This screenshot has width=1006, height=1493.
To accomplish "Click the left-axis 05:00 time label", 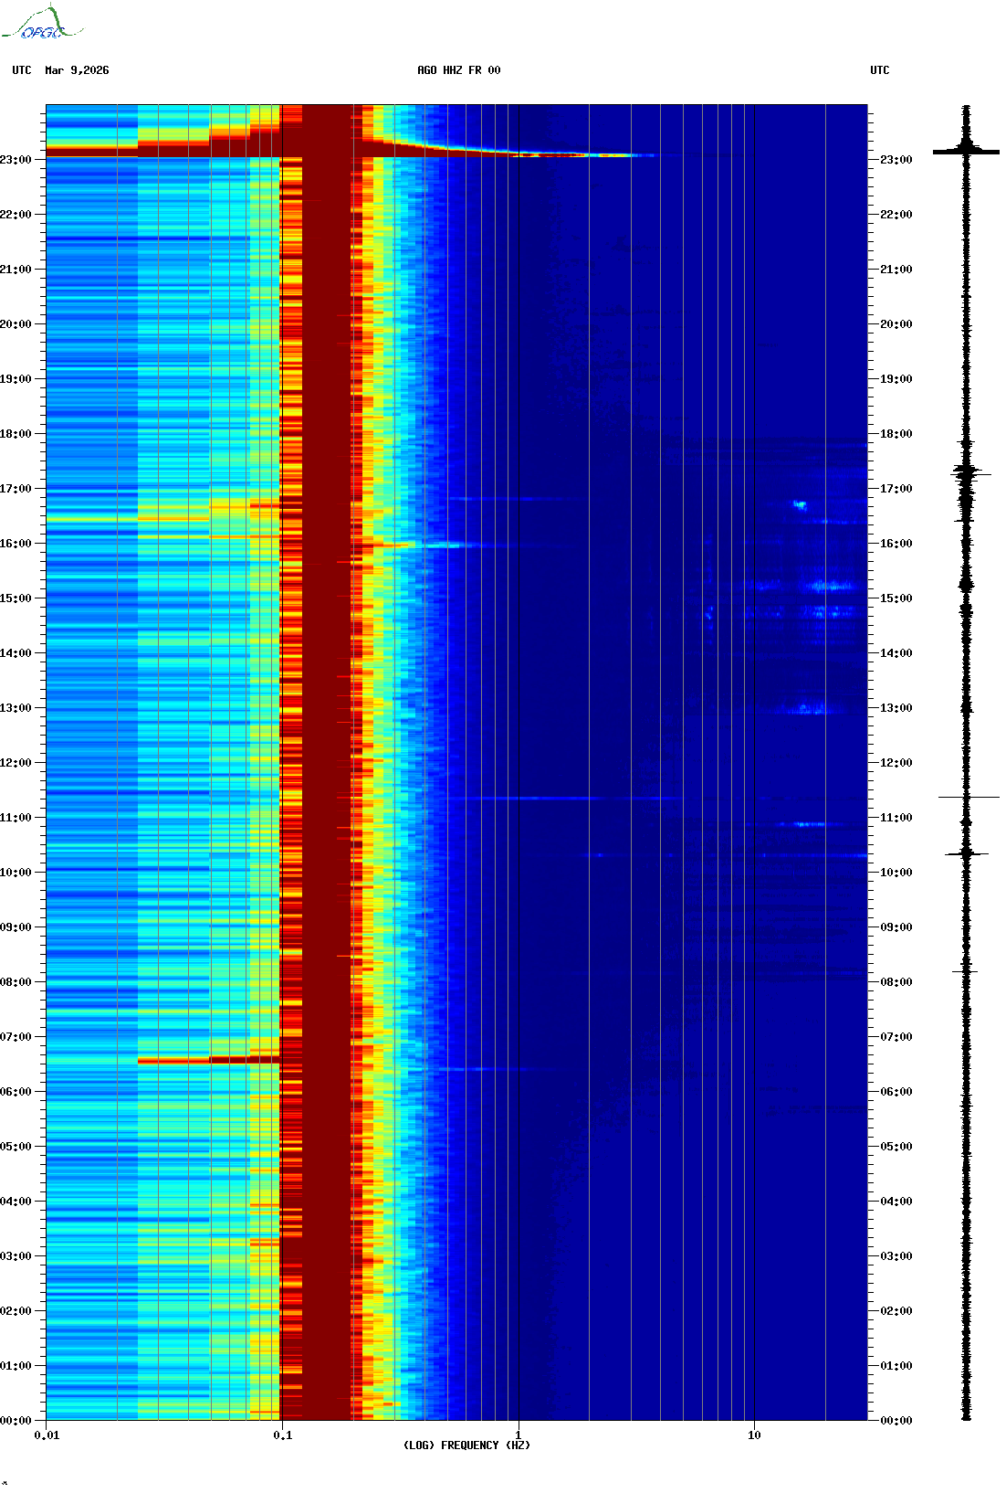I will 16,1147.
